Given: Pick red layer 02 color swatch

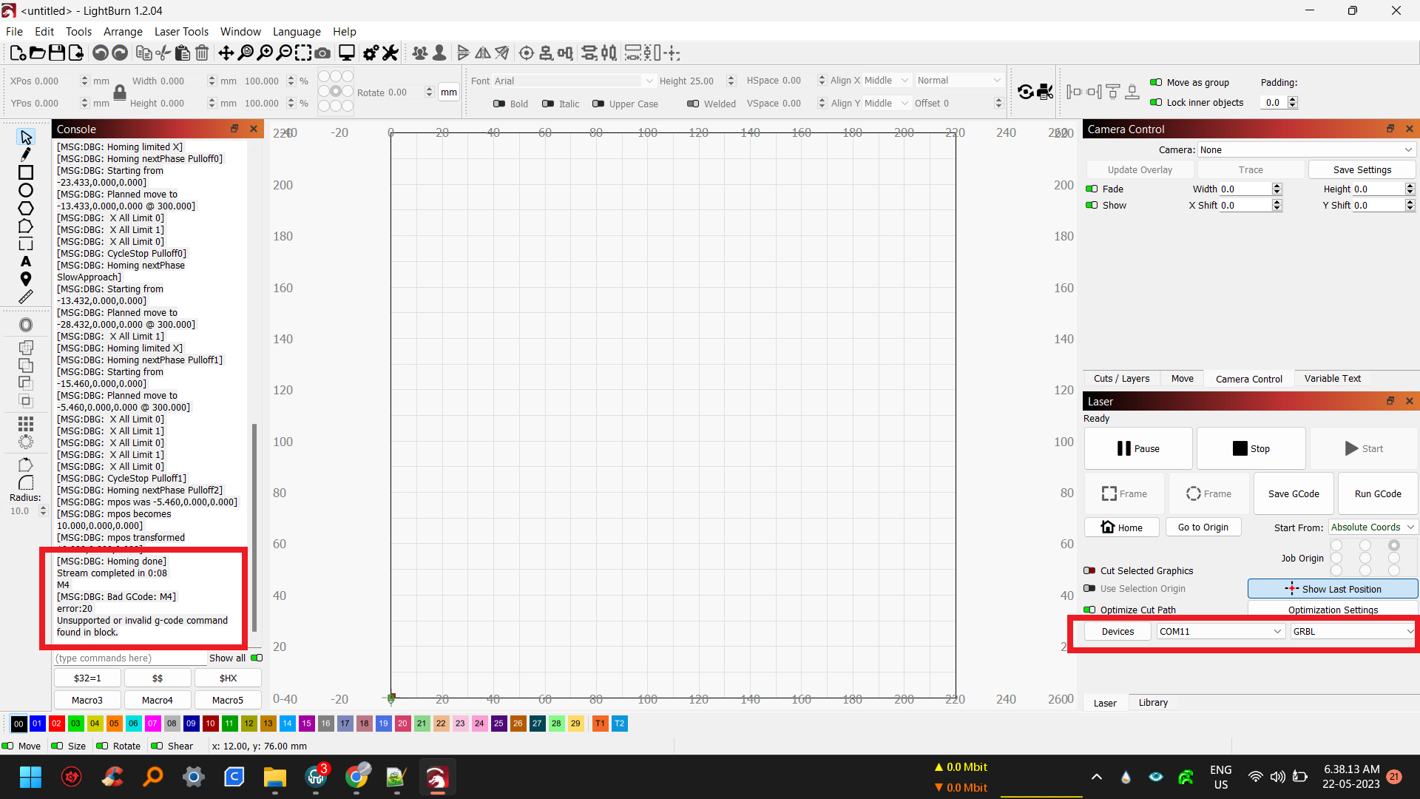Looking at the screenshot, I should (x=56, y=724).
